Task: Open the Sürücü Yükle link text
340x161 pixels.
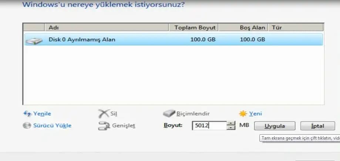Action: point(52,125)
